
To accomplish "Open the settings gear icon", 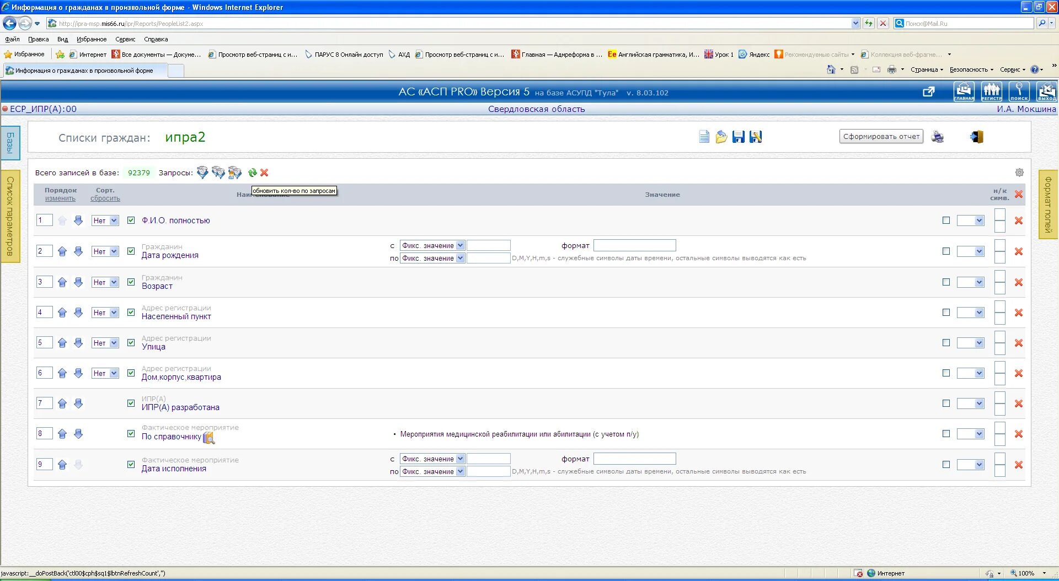I will [x=1019, y=173].
